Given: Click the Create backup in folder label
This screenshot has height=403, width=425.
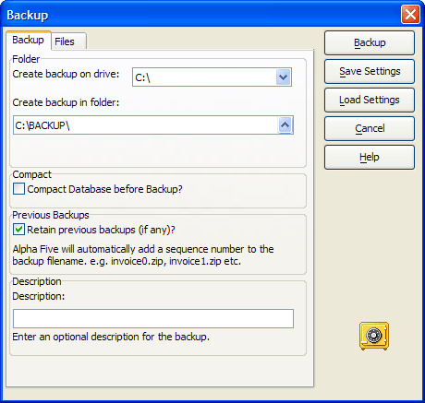Looking at the screenshot, I should click(66, 102).
